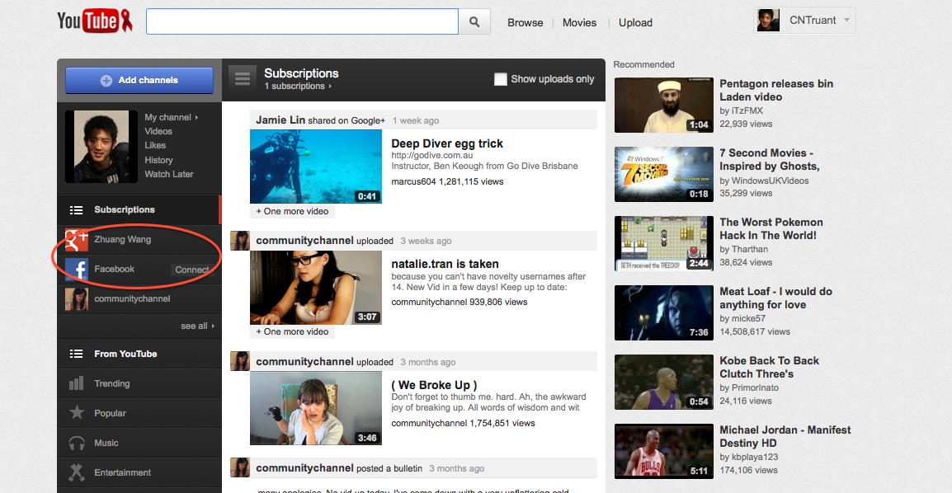
Task: Click the Music headphones icon
Action: pos(77,443)
